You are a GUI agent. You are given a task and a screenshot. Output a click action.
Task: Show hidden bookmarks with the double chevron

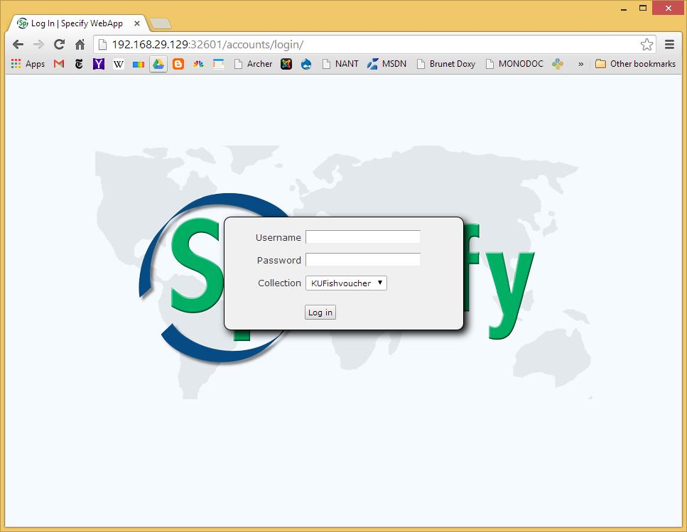tap(580, 64)
